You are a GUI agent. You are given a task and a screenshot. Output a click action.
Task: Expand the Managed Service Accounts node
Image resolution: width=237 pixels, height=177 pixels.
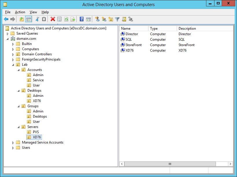pyautogui.click(x=13, y=142)
